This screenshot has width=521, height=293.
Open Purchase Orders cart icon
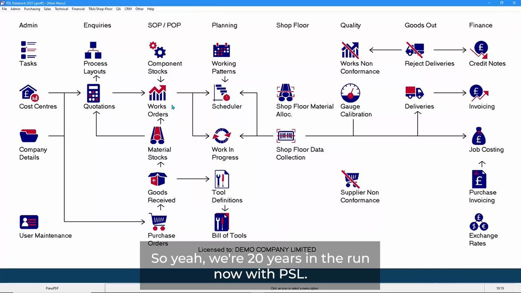coord(157,222)
